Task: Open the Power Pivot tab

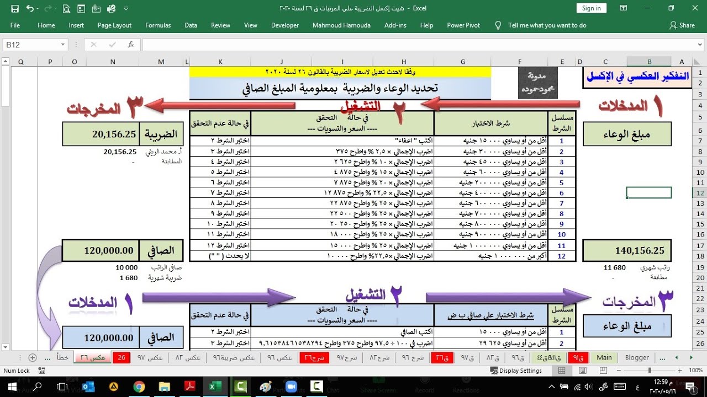Action: [463, 25]
